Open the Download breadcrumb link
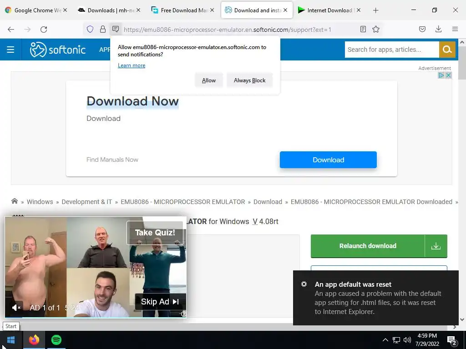 tap(268, 202)
